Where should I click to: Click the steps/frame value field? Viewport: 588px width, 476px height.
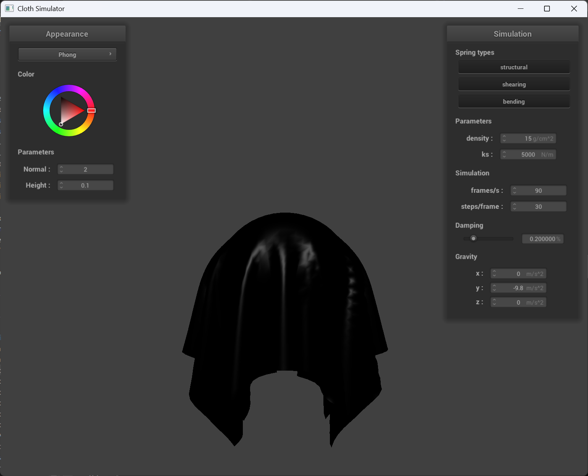(x=538, y=207)
